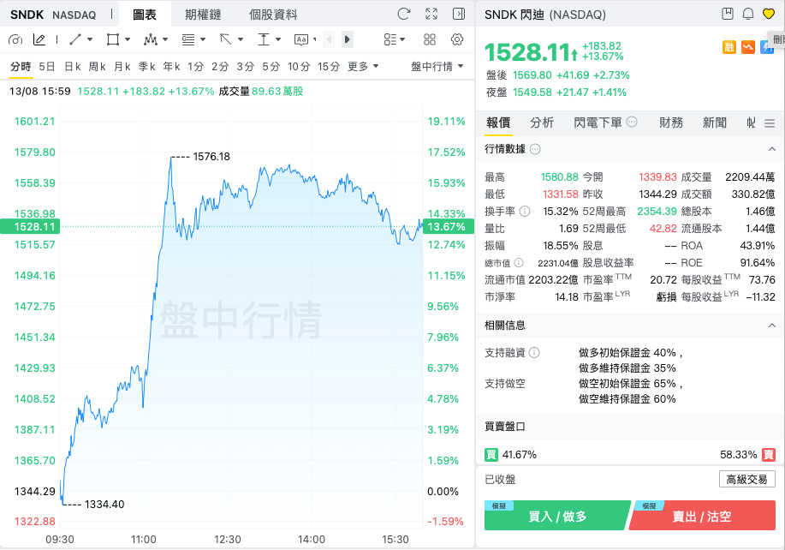Viewport: 785px width, 550px height.
Task: Click the info icon beside 支持融資
Action: tap(534, 353)
